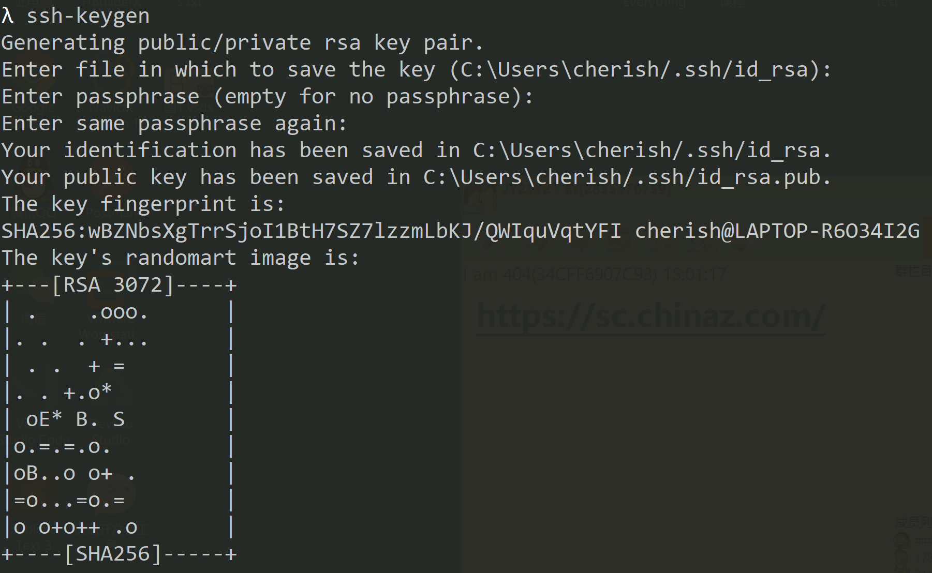Click the 'Enter passphrase (empty for no passphrase)' line
932x573 pixels.
267,96
